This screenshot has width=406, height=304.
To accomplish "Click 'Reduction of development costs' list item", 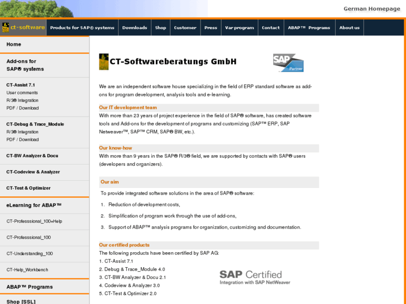I will pos(144,205).
